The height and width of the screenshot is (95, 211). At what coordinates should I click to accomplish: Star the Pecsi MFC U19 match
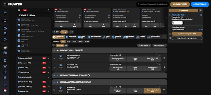(54, 67)
